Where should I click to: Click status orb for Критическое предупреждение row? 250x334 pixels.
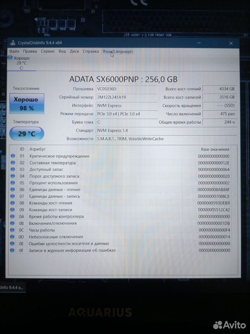(13, 156)
